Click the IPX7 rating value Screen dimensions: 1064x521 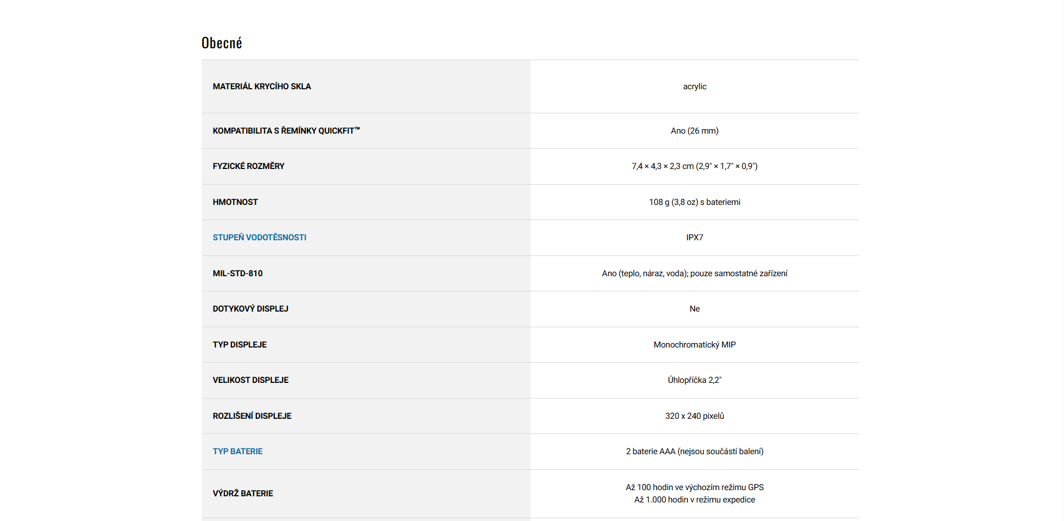(694, 237)
